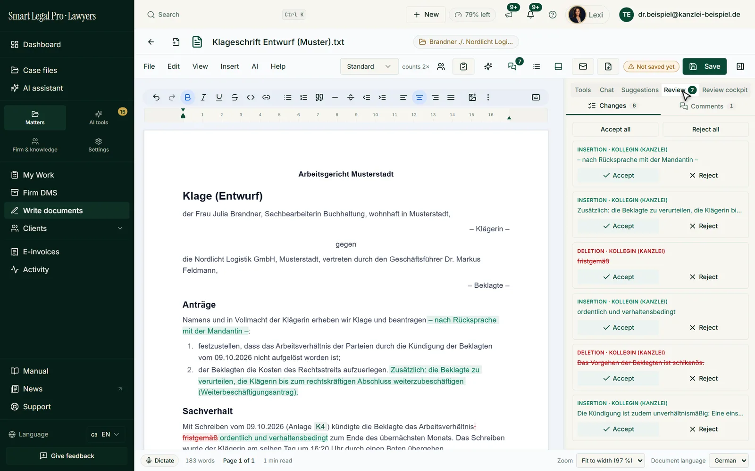Click the export document download icon
Image resolution: width=755 pixels, height=471 pixels.
pyautogui.click(x=608, y=66)
